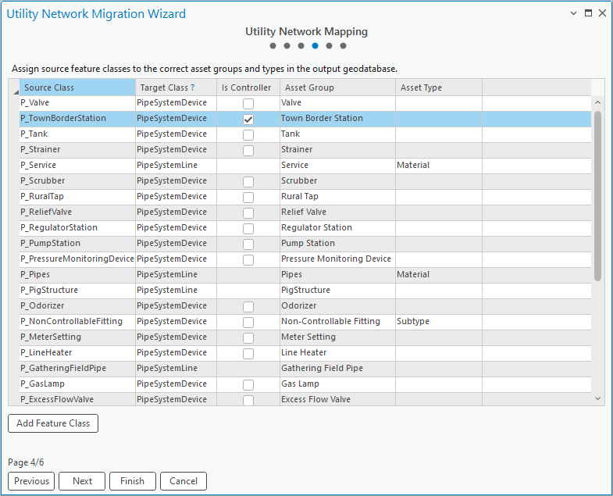Click the Excess Flow Valve asset group
This screenshot has height=496, width=613.
338,399
